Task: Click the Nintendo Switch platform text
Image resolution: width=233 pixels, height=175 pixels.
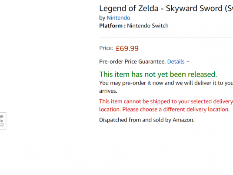Action: (x=148, y=26)
